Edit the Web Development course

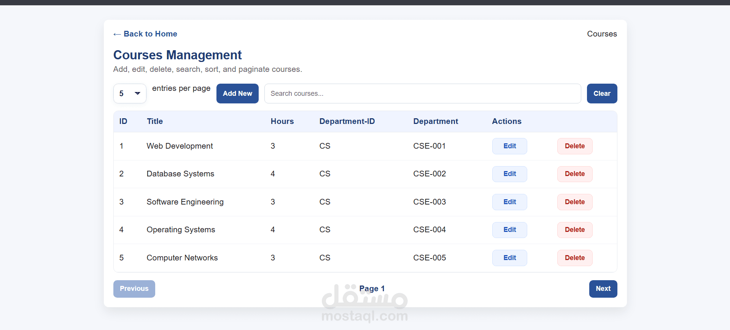[510, 146]
